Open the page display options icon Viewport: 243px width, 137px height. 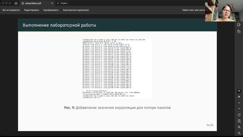[239, 121]
